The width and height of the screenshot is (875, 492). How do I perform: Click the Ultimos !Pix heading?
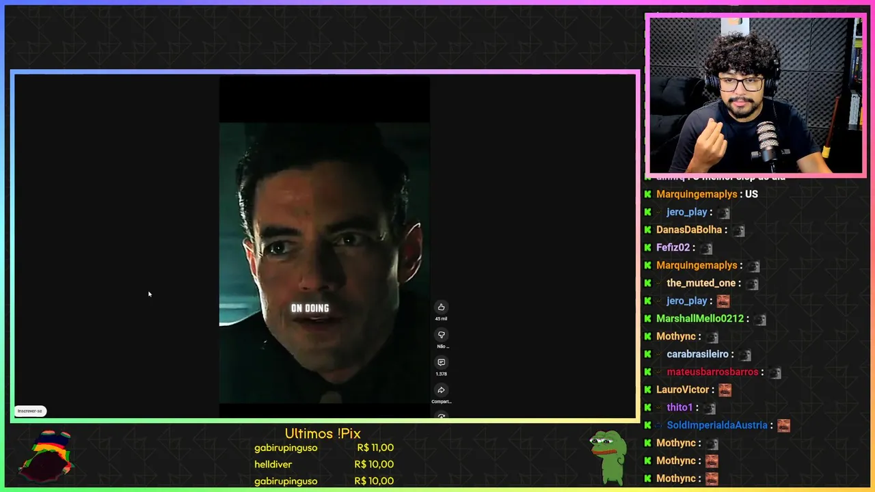click(x=323, y=433)
